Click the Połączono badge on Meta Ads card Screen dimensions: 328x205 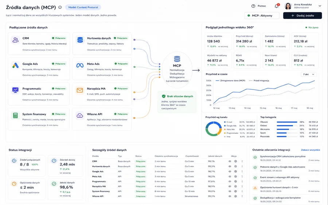pos(121,64)
